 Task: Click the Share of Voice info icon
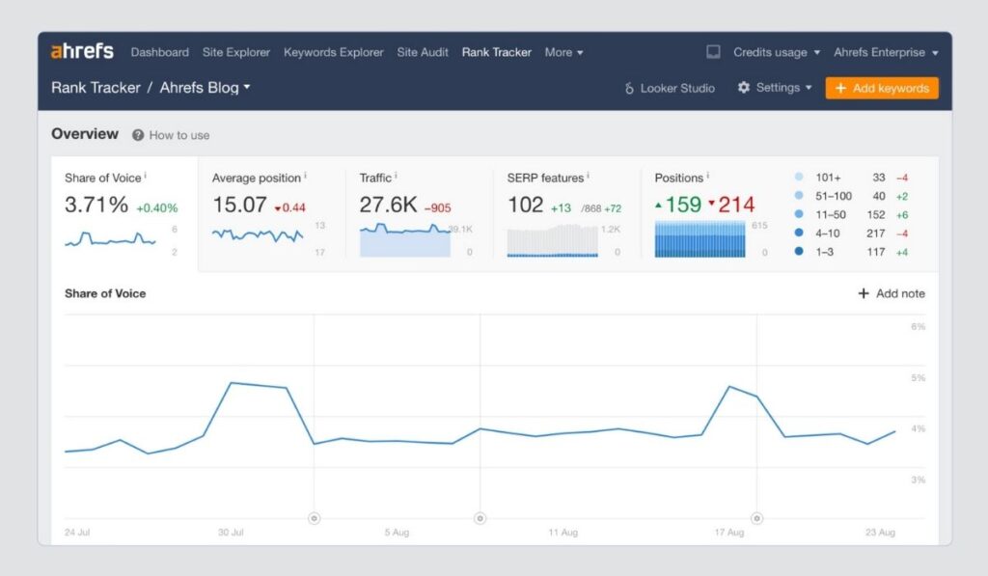tap(146, 176)
